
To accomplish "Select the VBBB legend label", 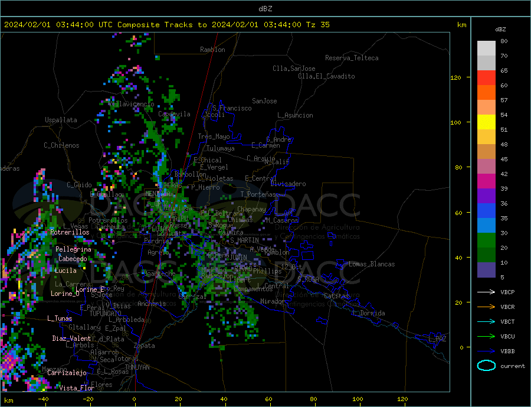I will [507, 351].
